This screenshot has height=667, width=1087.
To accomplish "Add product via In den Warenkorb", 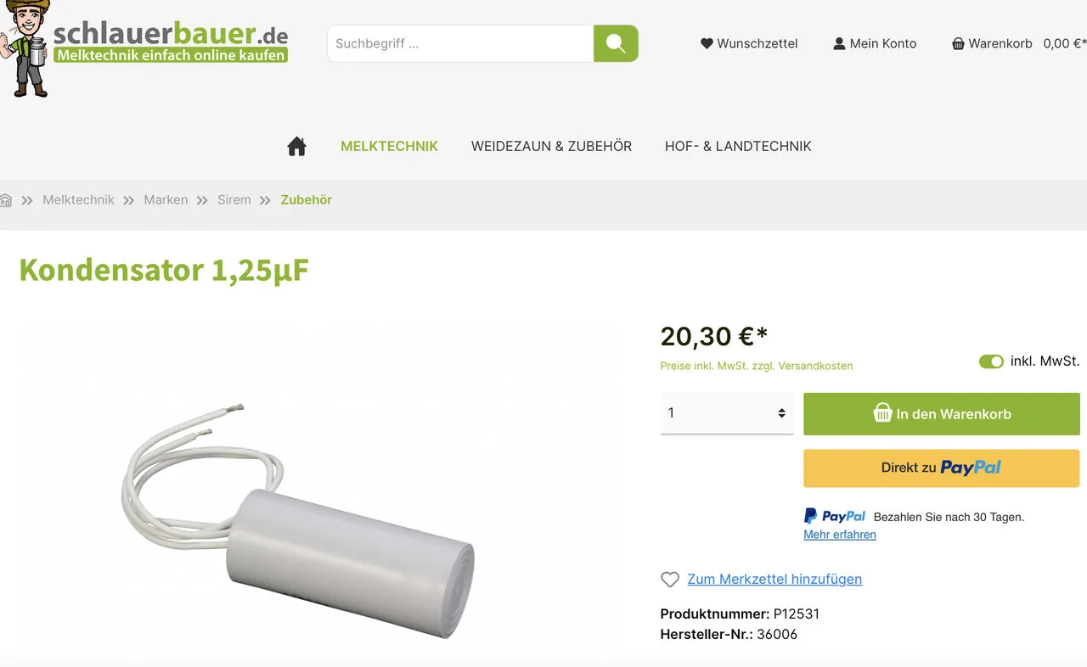I will point(942,414).
